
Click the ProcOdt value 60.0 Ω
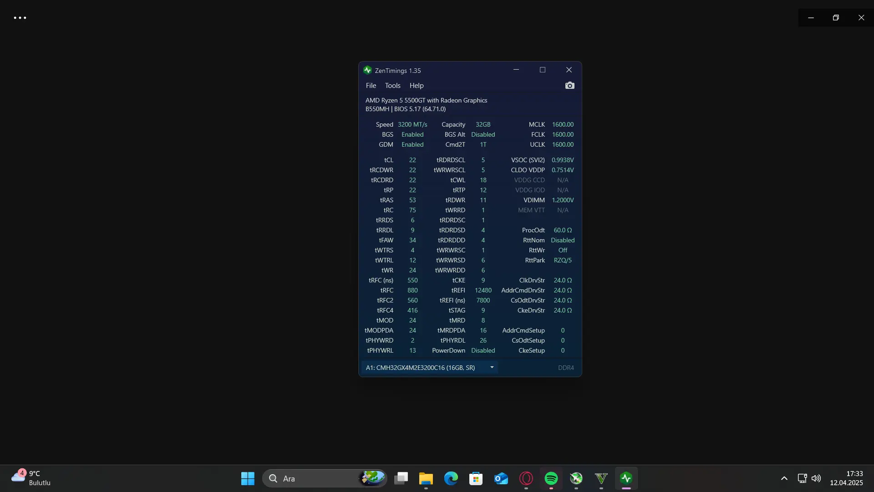563,230
